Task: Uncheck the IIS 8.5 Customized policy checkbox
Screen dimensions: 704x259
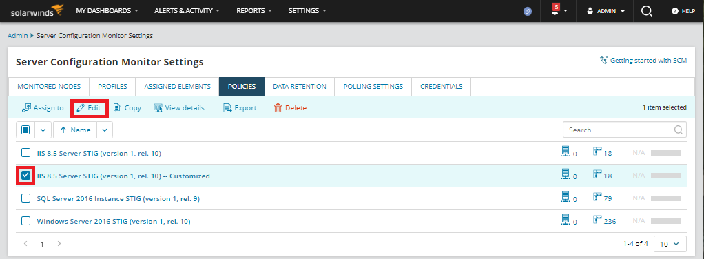Action: [x=26, y=176]
